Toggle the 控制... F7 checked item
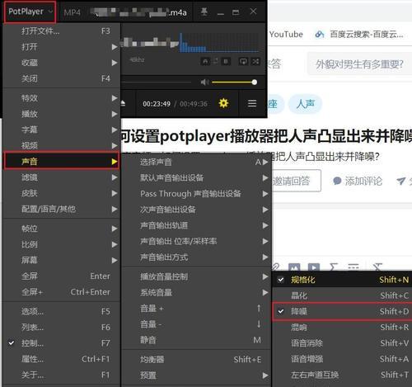The height and width of the screenshot is (387, 412). [x=62, y=343]
